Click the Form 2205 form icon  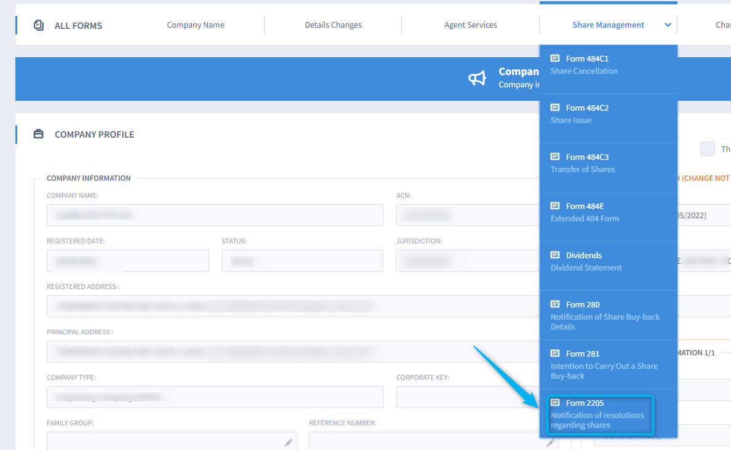click(557, 403)
